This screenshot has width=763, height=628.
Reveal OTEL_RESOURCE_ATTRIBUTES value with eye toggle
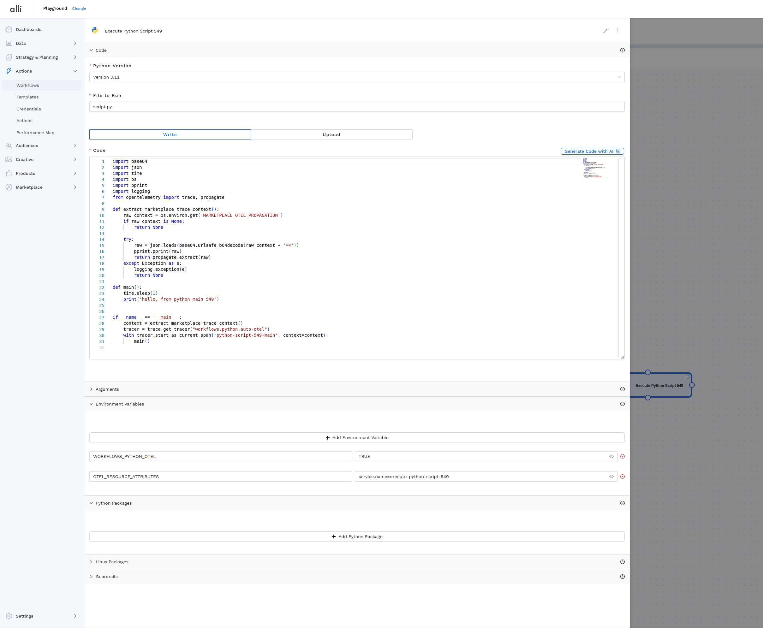tap(611, 477)
